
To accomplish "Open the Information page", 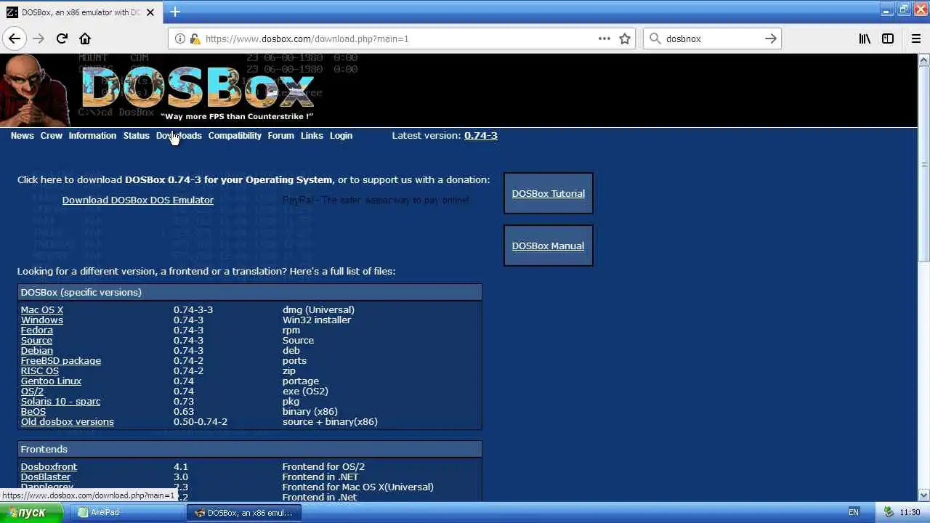I will [92, 136].
